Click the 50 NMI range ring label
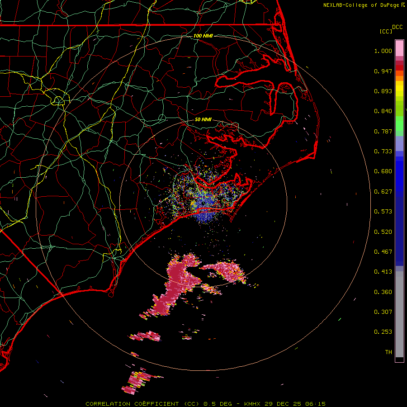The width and height of the screenshot is (407, 407). tap(203, 119)
